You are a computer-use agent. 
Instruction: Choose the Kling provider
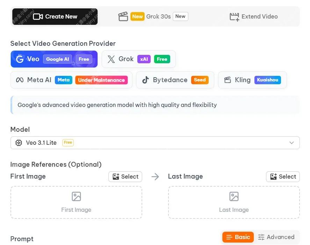click(252, 80)
